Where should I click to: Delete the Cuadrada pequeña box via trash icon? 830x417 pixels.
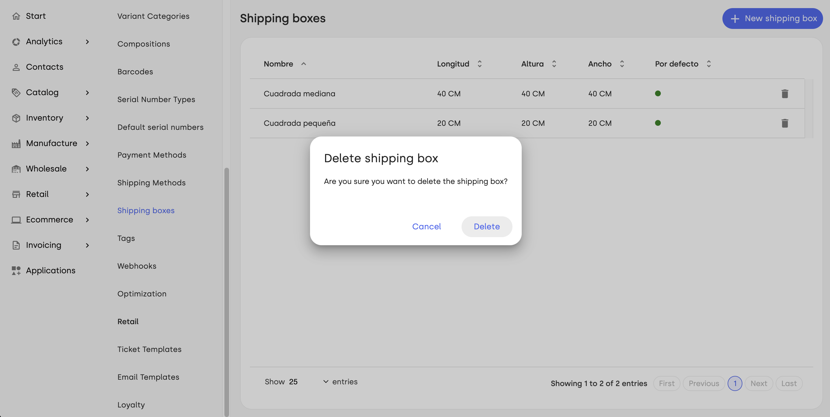[785, 123]
